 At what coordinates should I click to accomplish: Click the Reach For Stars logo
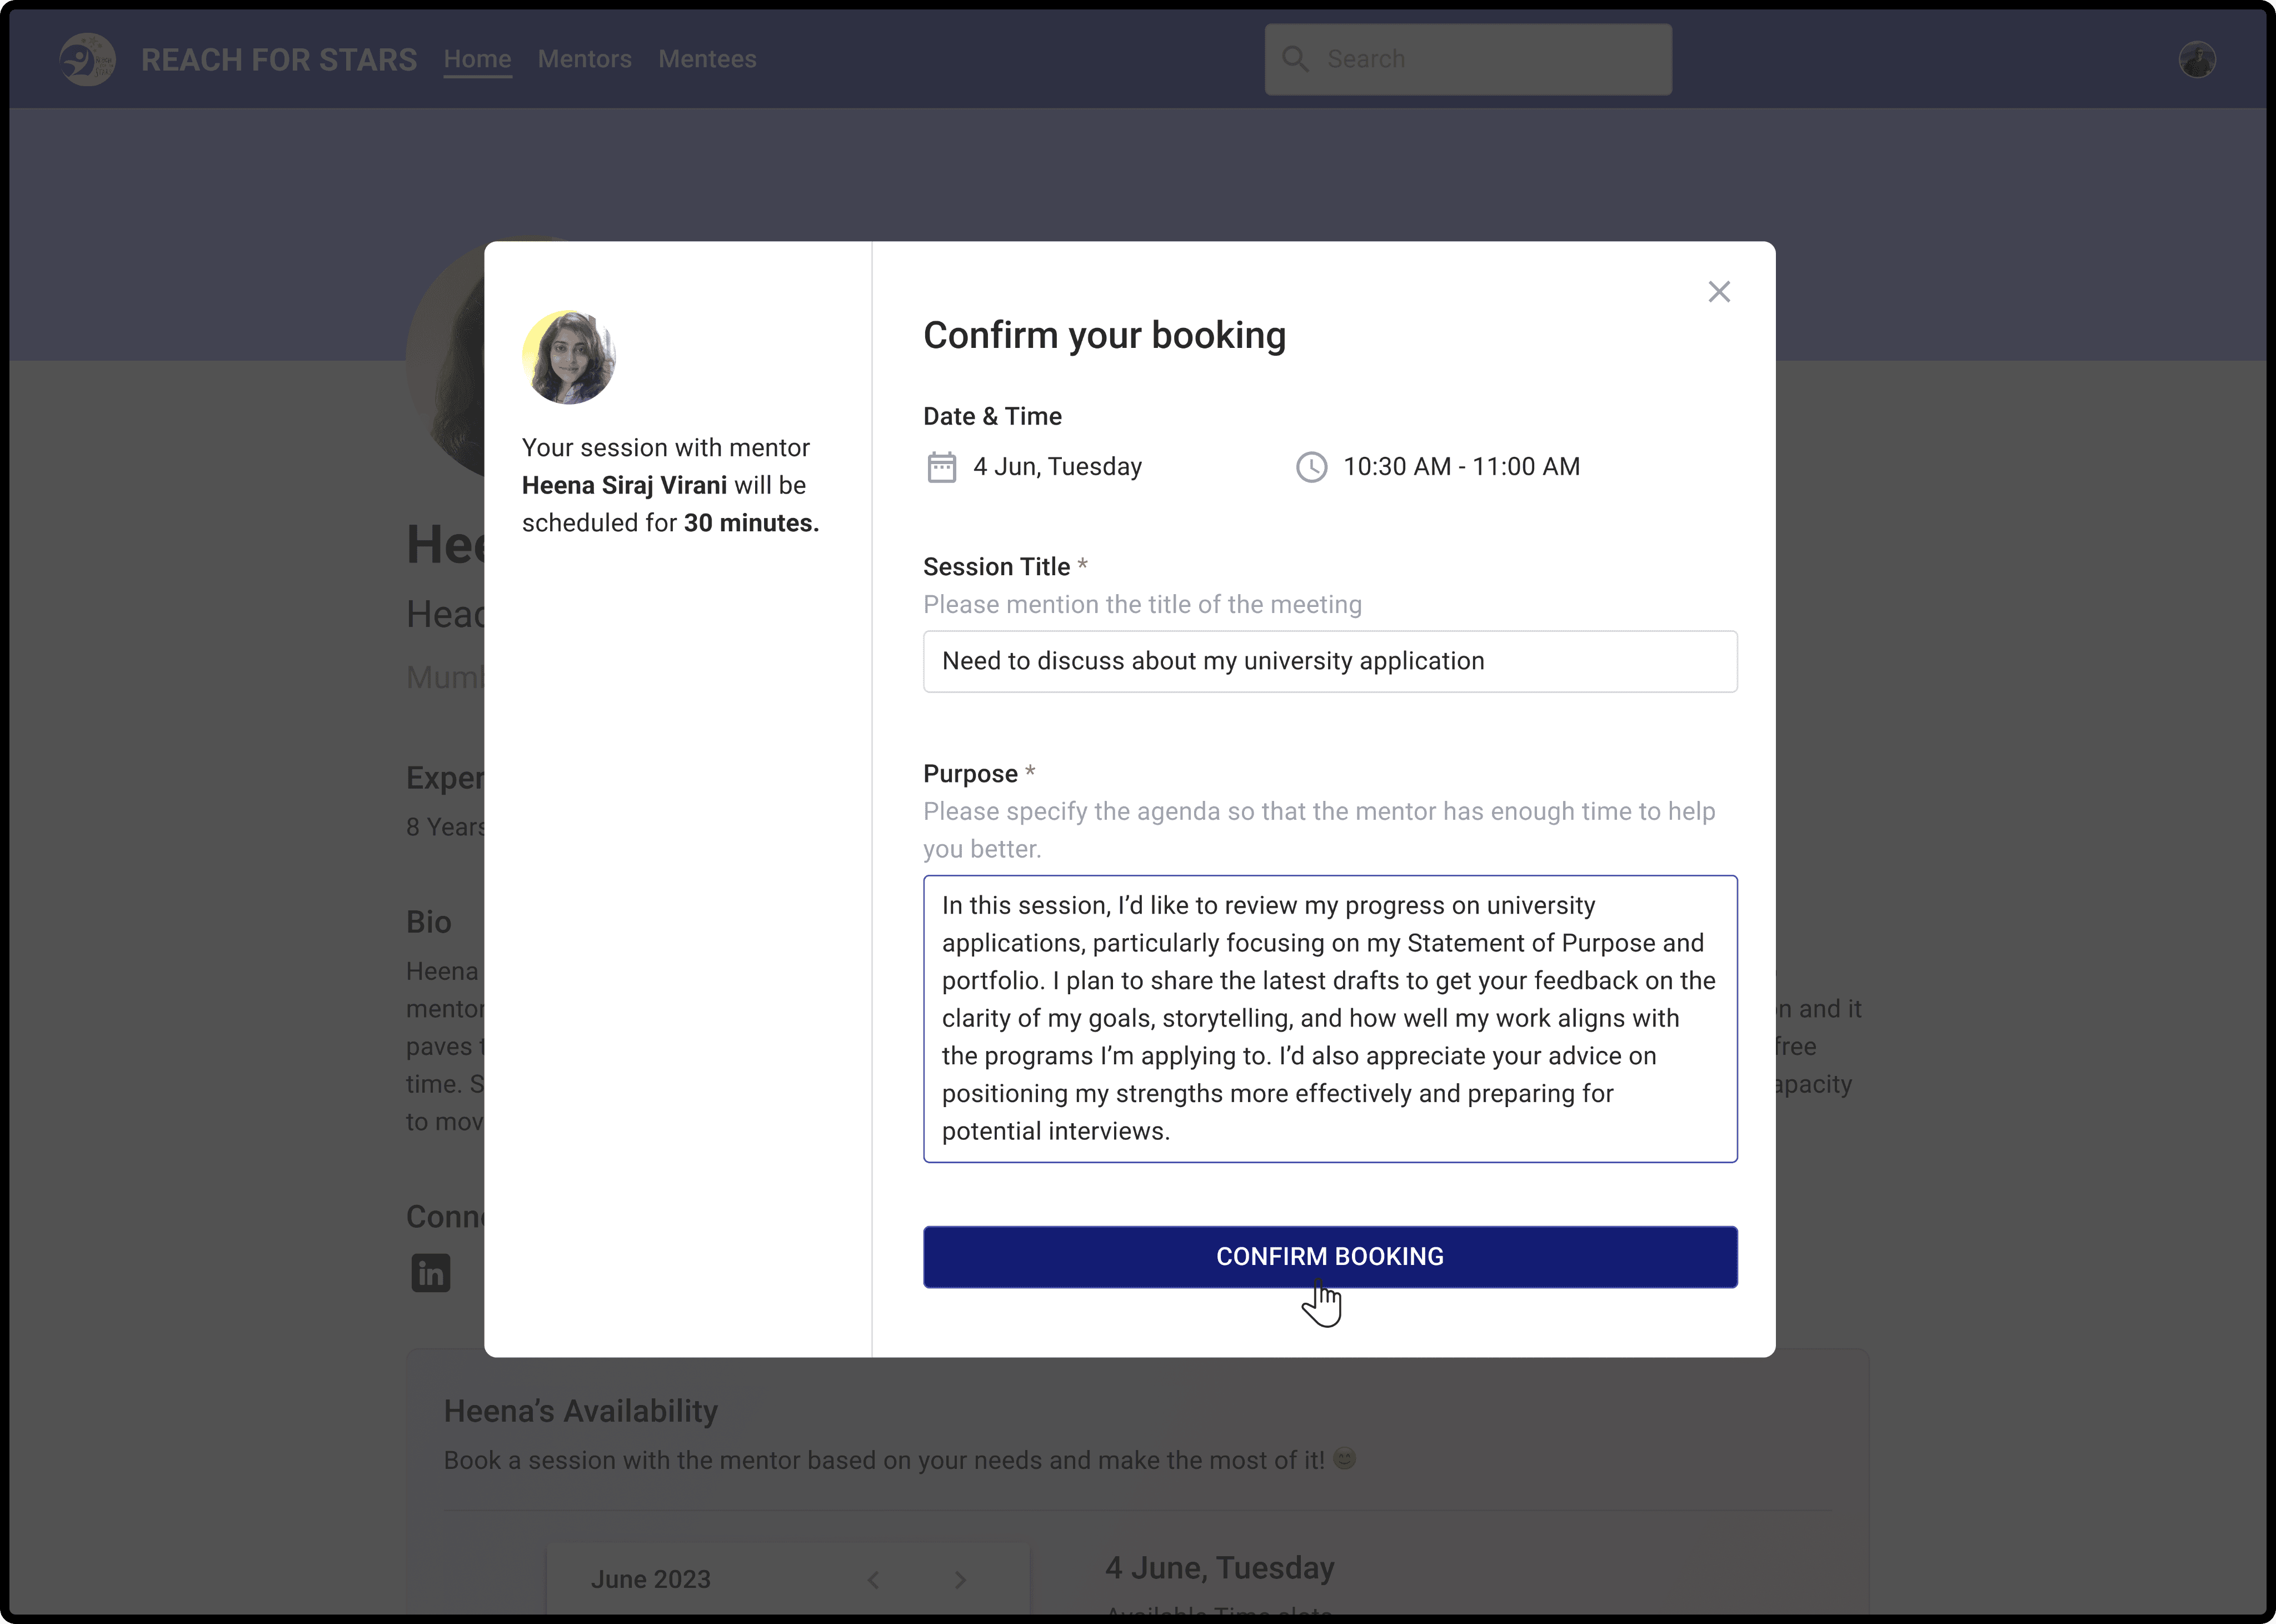87,60
